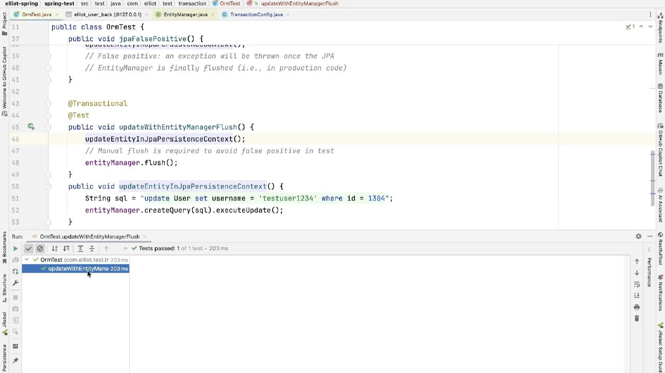Screen dimensions: 665x373
Task: Select the updateWithEntityManagerFlush test result
Action: (78, 269)
